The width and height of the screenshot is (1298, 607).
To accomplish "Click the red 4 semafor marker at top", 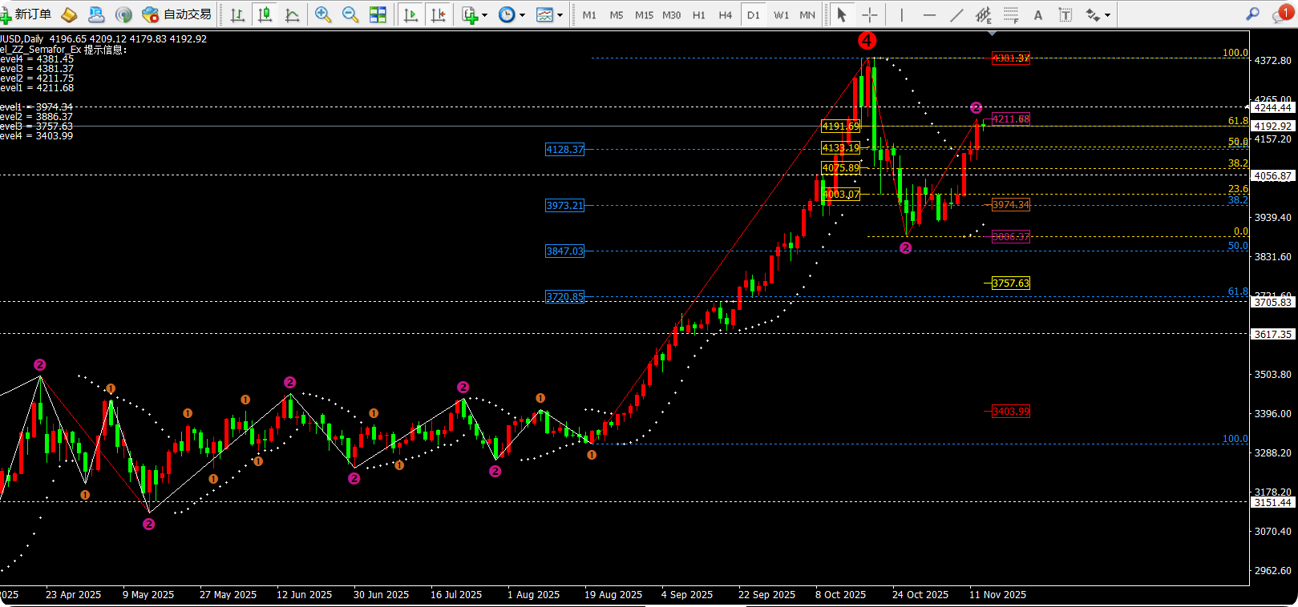I will pos(867,40).
